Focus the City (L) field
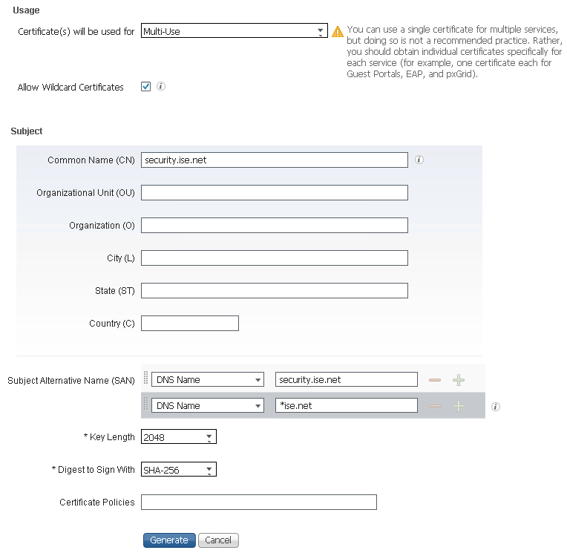This screenshot has height=553, width=567. pyautogui.click(x=275, y=258)
